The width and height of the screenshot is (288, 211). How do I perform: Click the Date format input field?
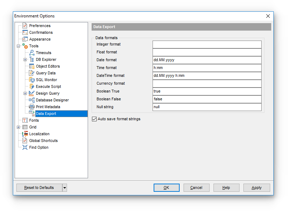point(207,60)
